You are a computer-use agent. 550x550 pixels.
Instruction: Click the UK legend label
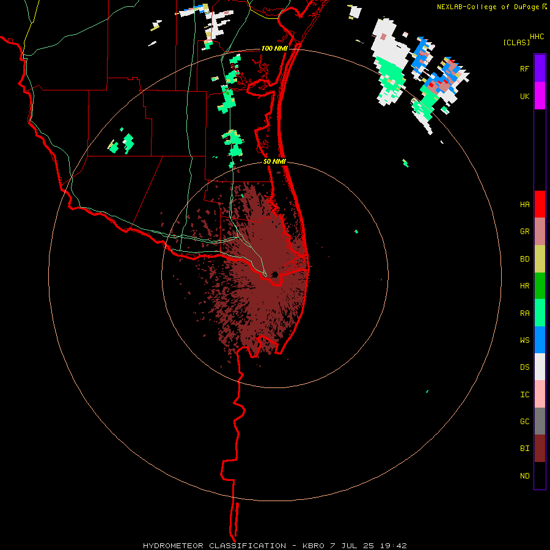point(524,96)
